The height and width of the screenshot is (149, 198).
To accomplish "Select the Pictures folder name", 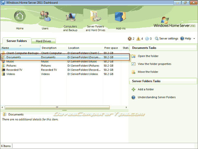I will pos(11,66).
